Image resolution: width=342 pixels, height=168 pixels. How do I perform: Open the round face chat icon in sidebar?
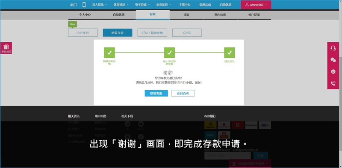(333, 71)
